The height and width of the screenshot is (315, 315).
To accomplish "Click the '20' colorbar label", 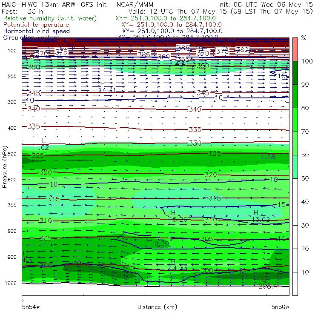I will (x=305, y=249).
